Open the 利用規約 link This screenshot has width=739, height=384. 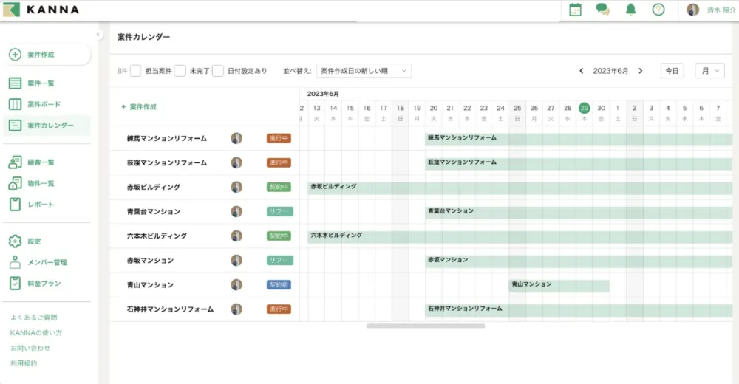click(x=24, y=363)
